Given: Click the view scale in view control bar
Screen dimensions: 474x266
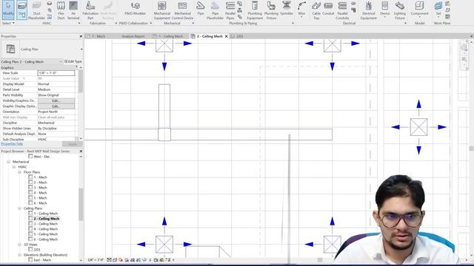Looking at the screenshot, I should [x=96, y=259].
